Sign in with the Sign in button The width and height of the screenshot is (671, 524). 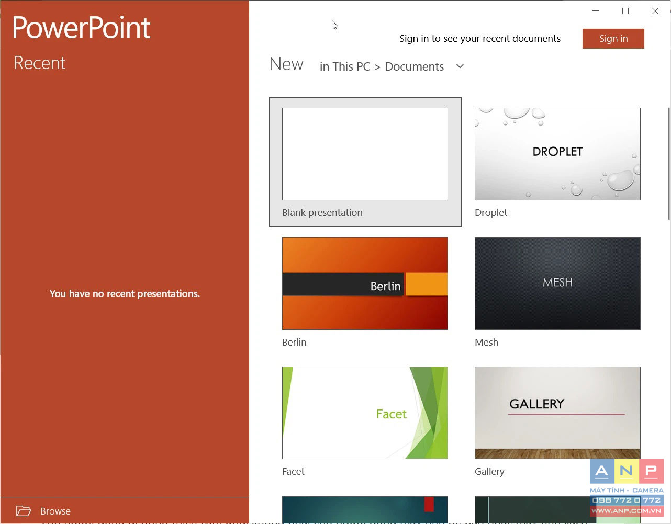point(613,39)
